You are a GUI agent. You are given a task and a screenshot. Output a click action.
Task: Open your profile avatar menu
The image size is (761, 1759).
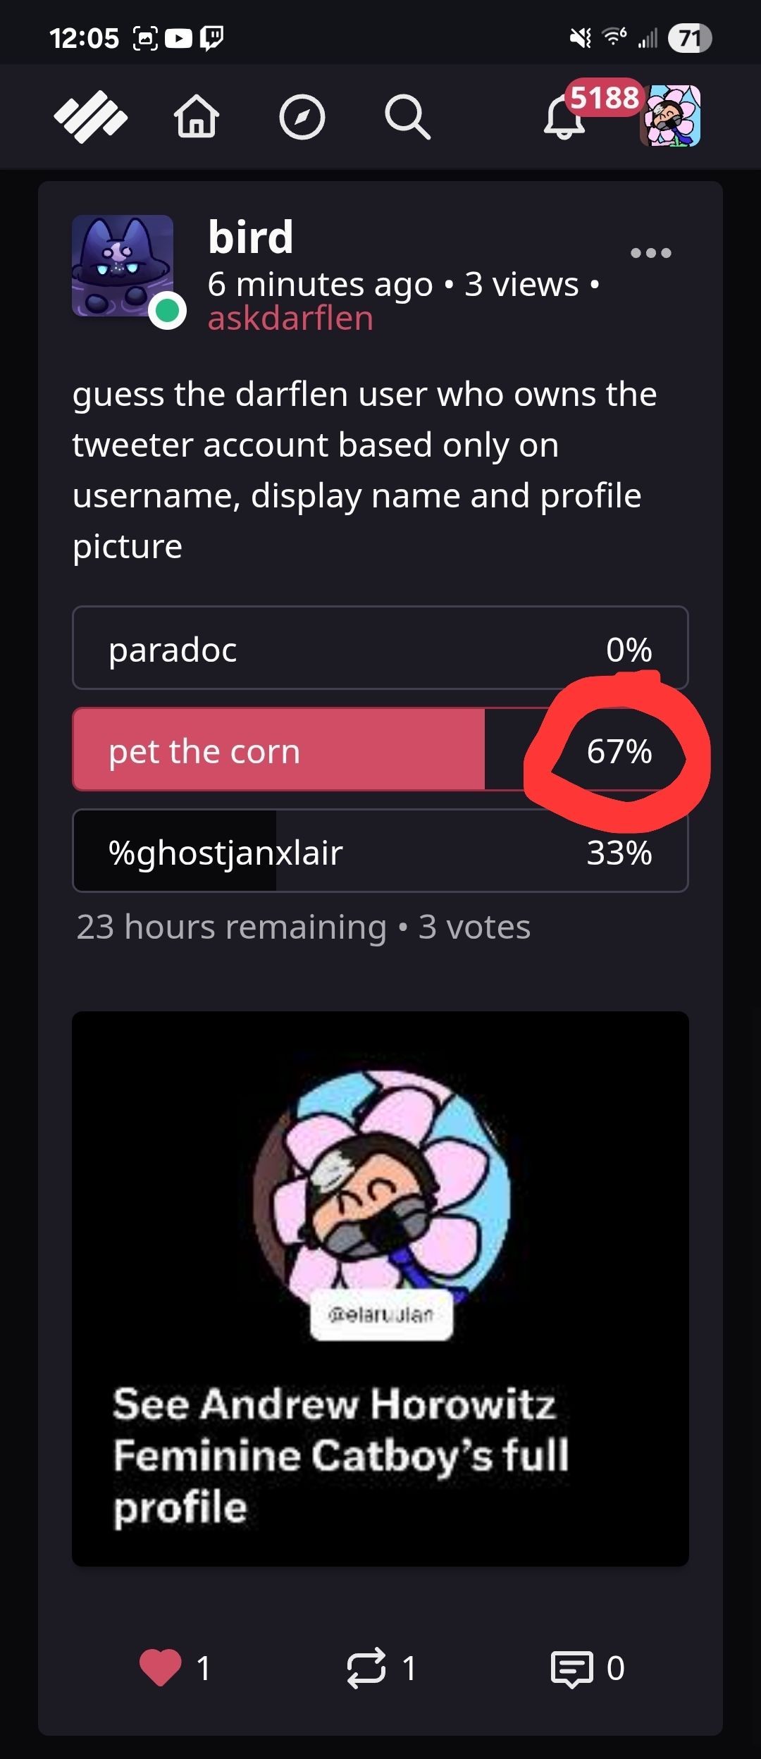670,116
